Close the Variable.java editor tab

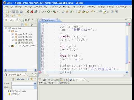(x=57, y=20)
